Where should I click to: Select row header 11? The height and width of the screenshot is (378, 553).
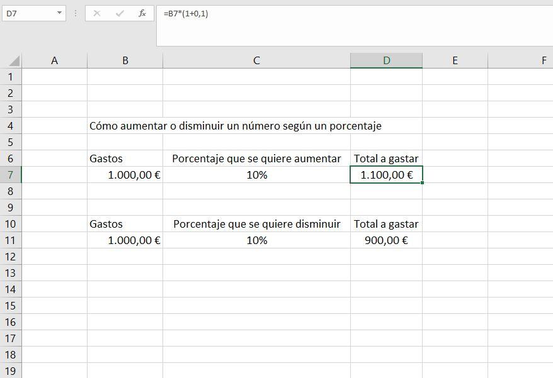pos(11,240)
